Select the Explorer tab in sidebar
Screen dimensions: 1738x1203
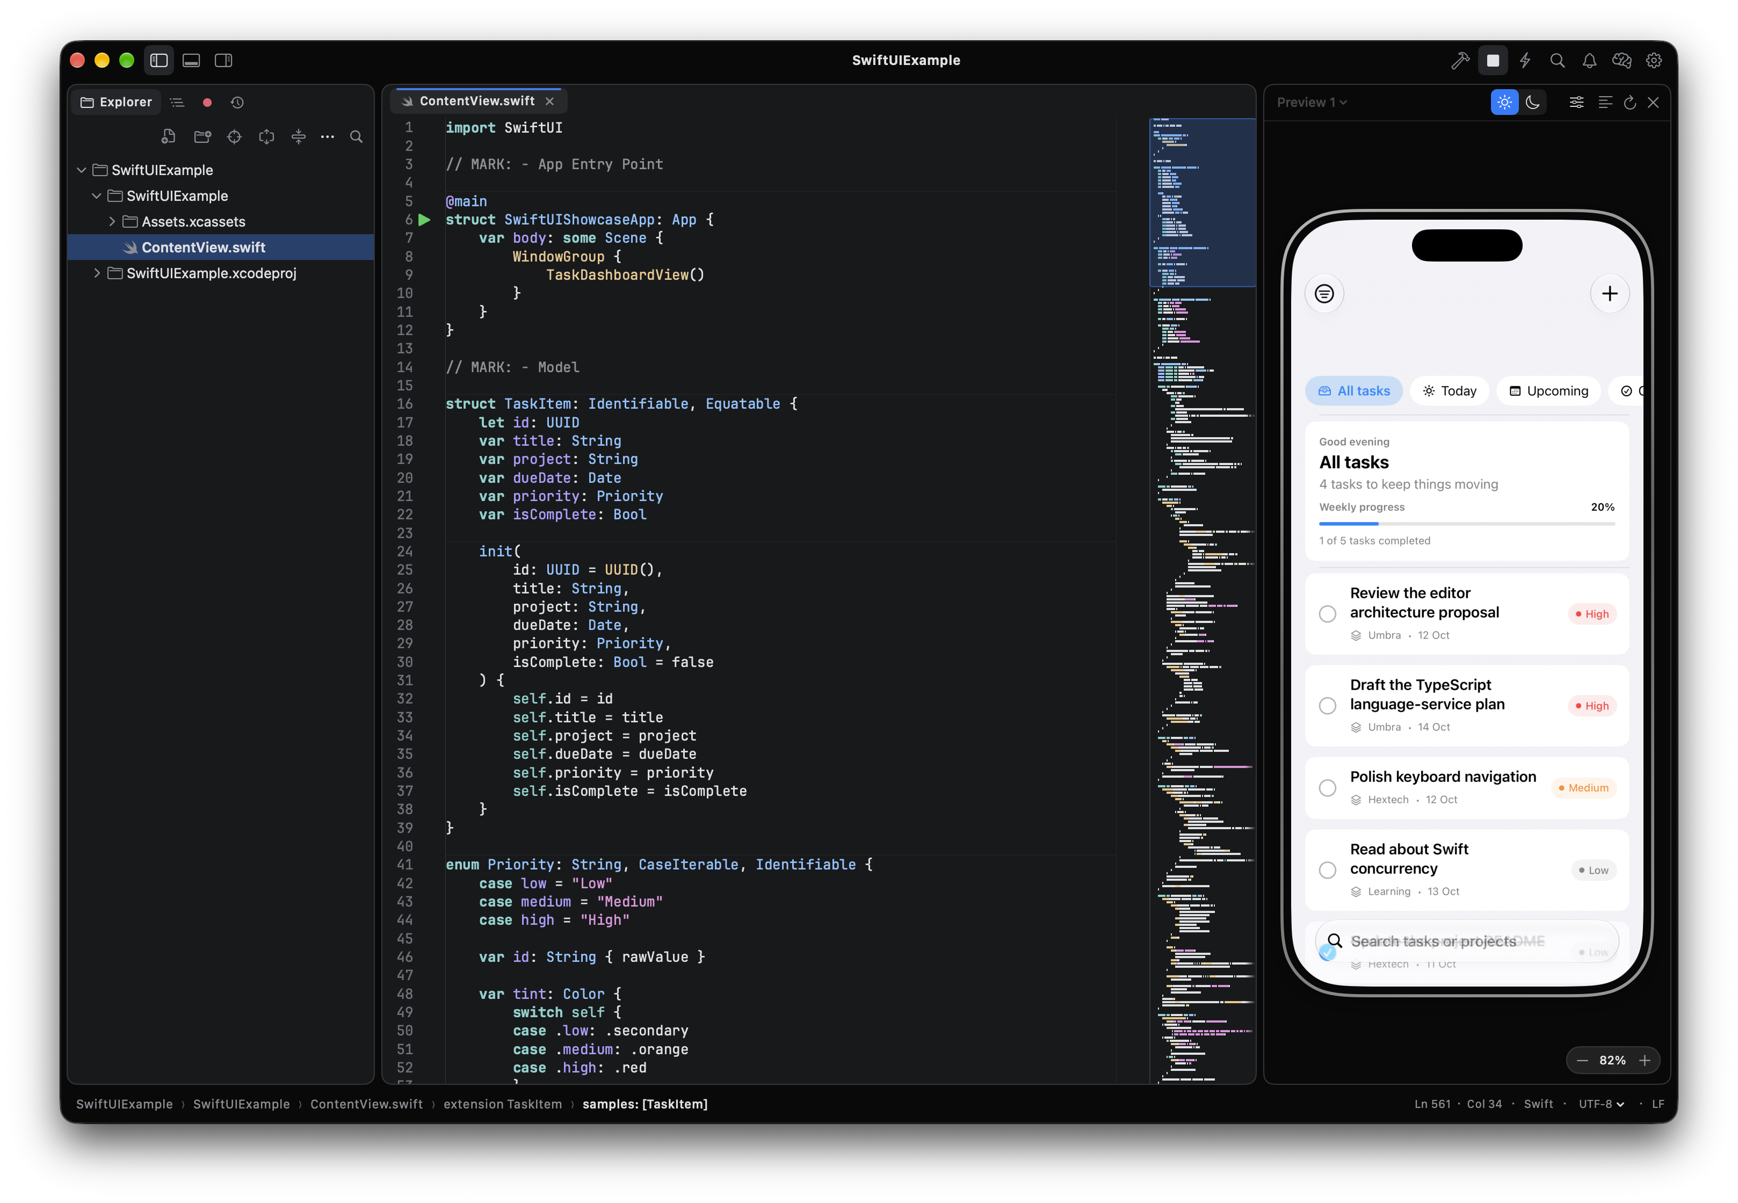coord(116,103)
